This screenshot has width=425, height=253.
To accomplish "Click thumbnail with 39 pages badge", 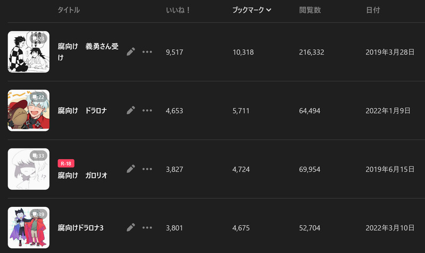I will click(x=29, y=228).
